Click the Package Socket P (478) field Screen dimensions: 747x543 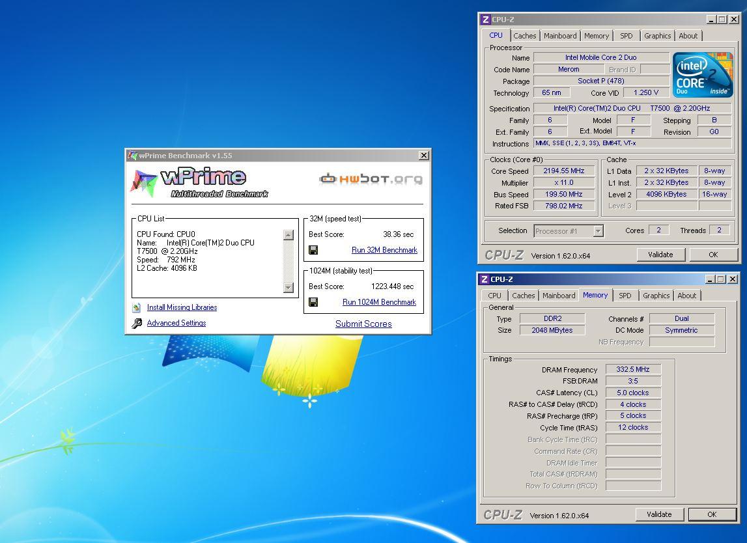601,81
